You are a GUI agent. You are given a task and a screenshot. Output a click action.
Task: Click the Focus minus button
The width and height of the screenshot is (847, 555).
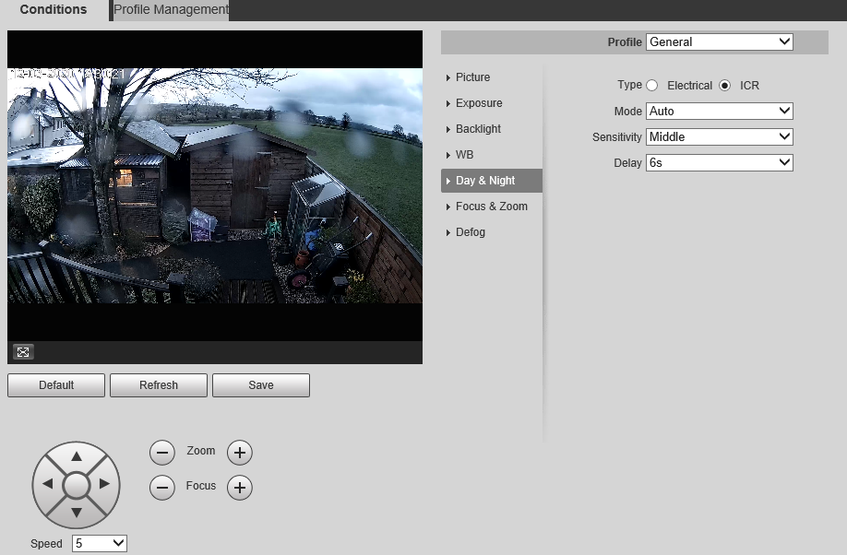[162, 488]
